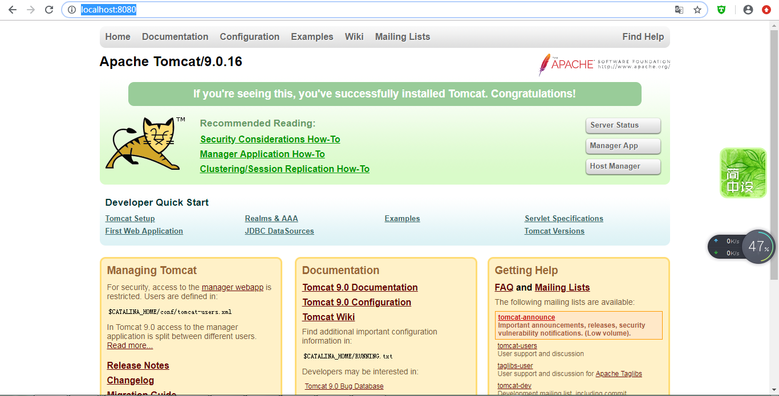
Task: Click the Apache Tomcat/9.0.16 heading
Action: click(171, 62)
